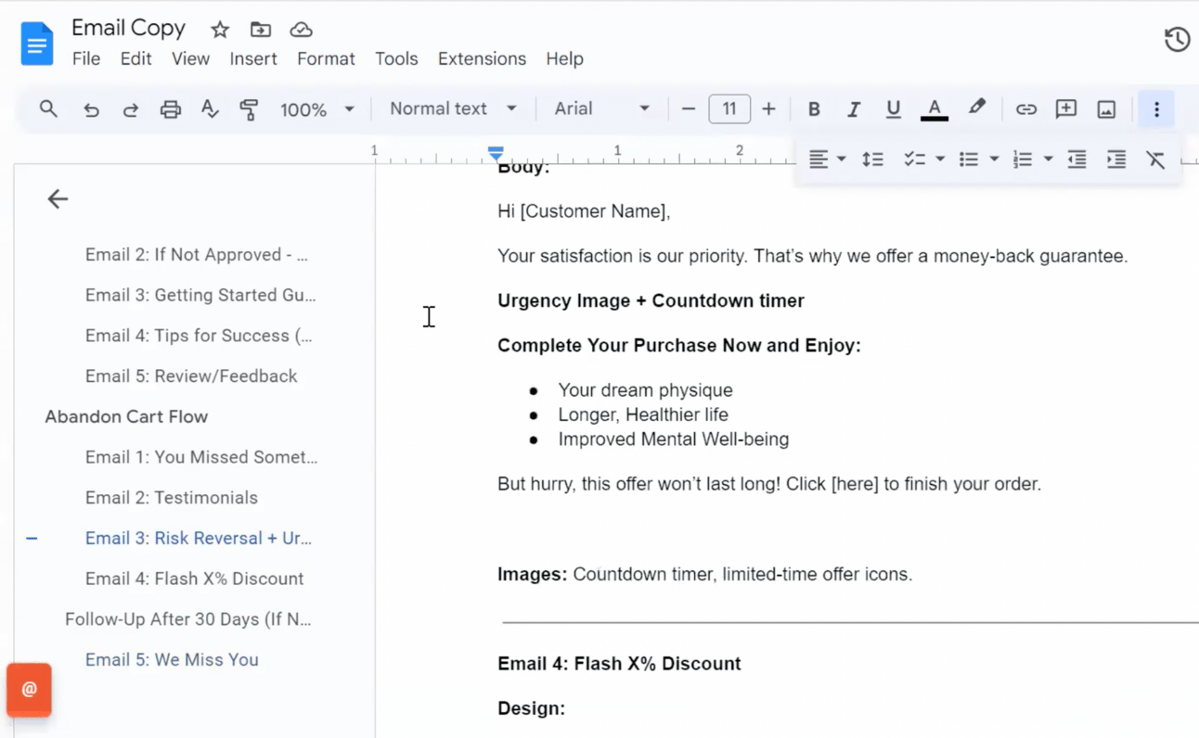Viewport: 1199px width, 738px height.
Task: Open the text color picker
Action: click(935, 109)
